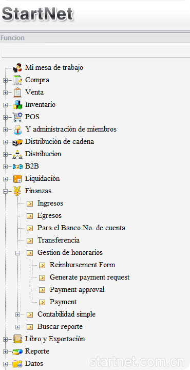Open the Ingresos item under Finanzas

pos(50,203)
